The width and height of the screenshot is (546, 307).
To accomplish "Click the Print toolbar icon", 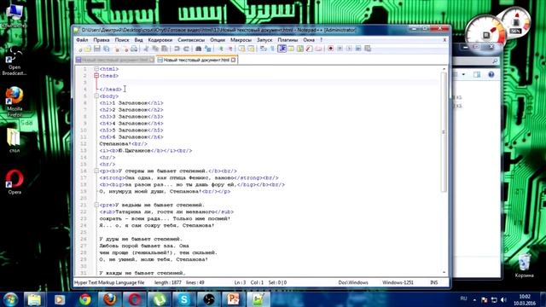I will [x=134, y=49].
